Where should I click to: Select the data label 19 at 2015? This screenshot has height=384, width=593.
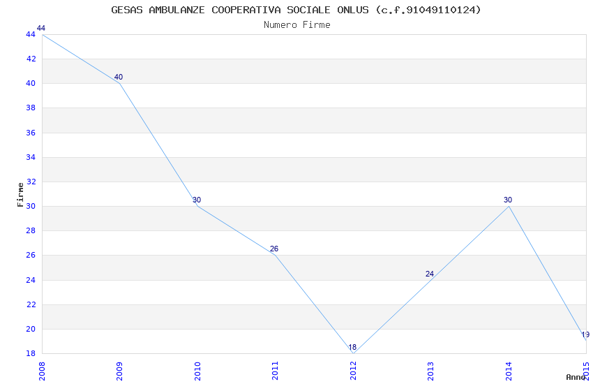[x=585, y=334]
